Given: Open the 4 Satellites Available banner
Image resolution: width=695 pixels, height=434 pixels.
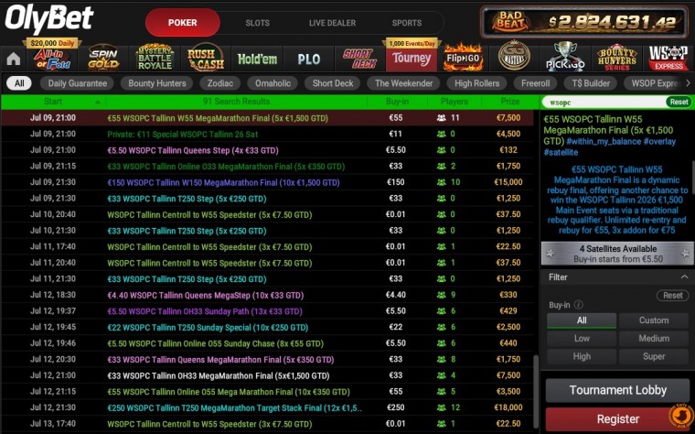Looking at the screenshot, I should tap(617, 254).
